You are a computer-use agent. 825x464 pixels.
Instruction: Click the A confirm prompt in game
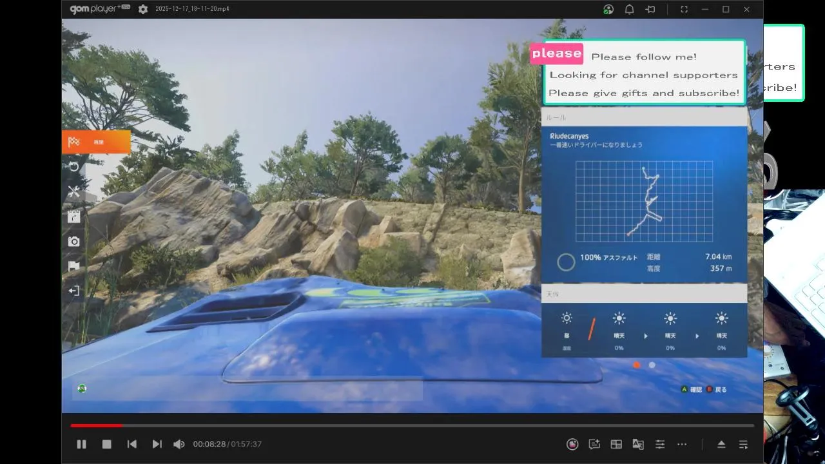click(x=692, y=389)
